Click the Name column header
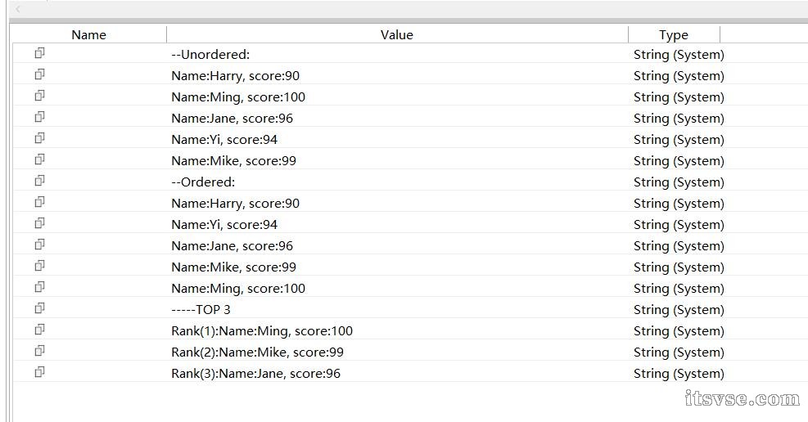808x422 pixels. click(x=88, y=34)
